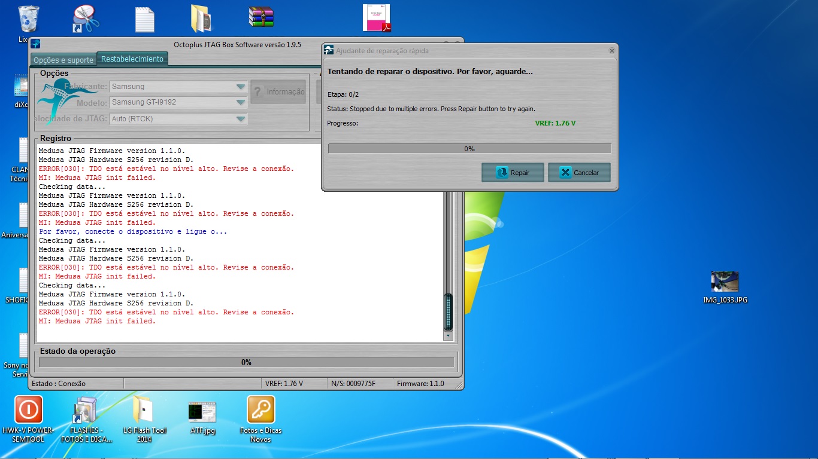The image size is (818, 459).
Task: Click the Octoplus JTAG Box Software title bar
Action: tap(237, 44)
